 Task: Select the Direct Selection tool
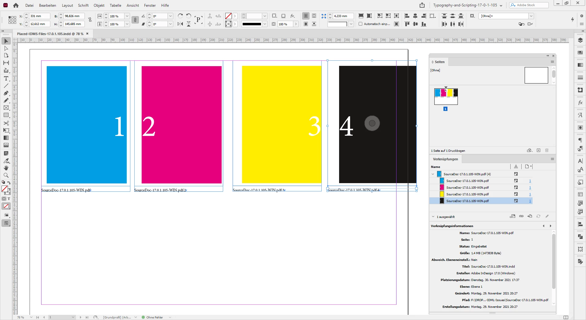(x=6, y=48)
